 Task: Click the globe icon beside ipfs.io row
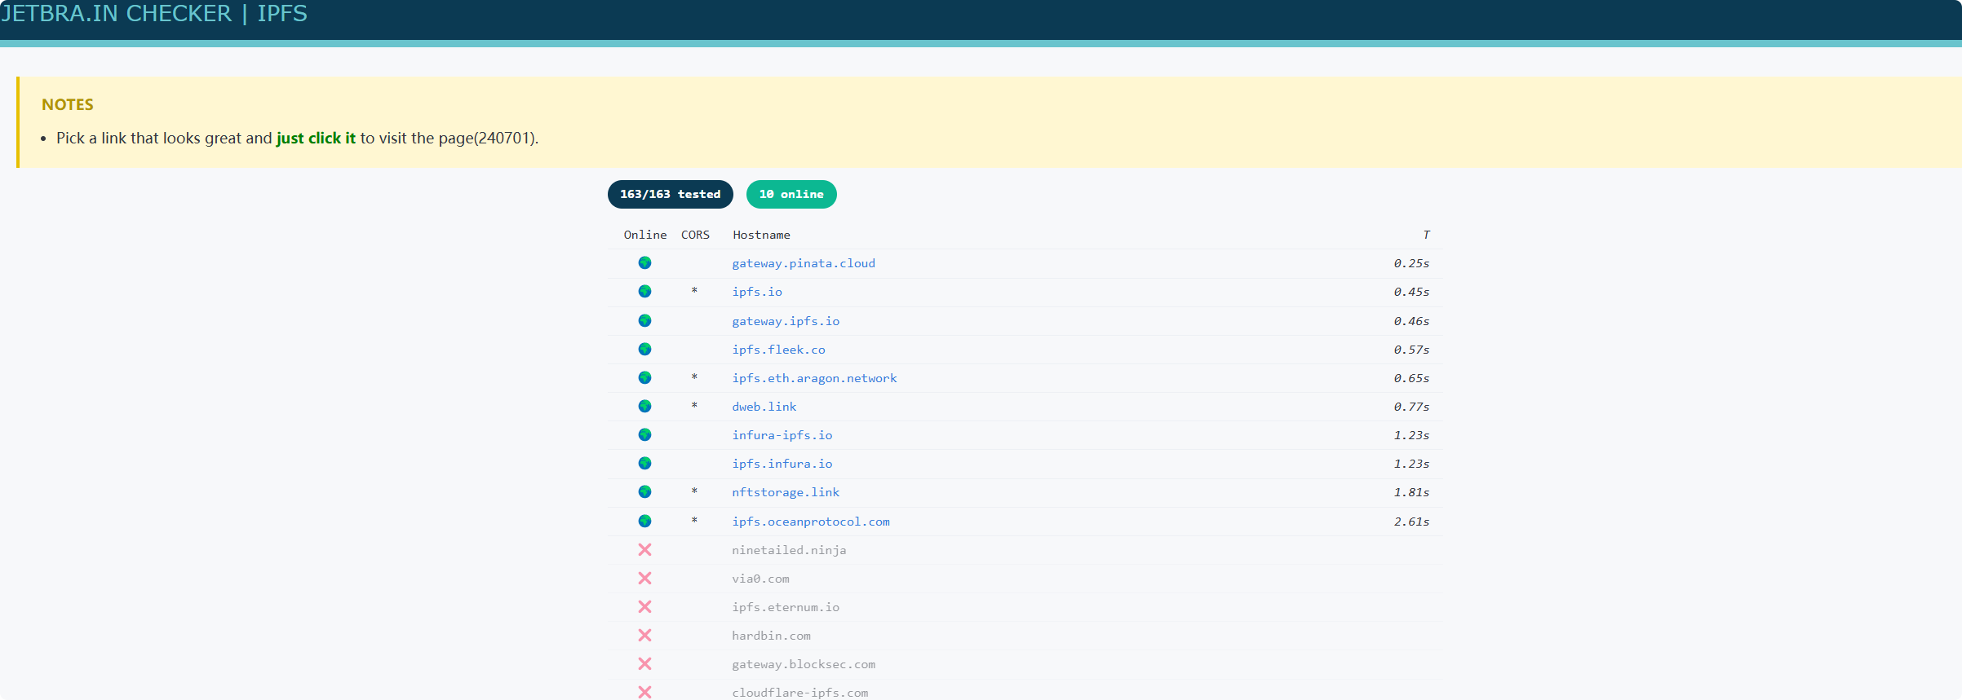tap(644, 291)
